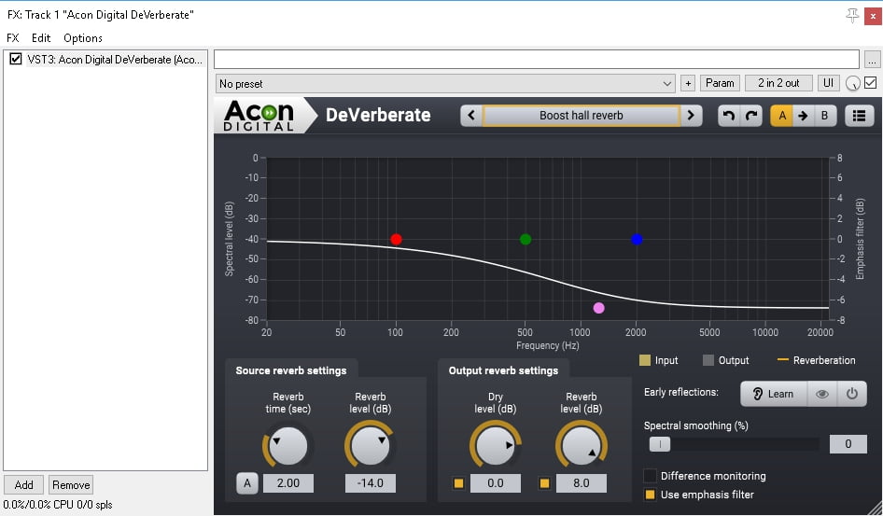Screen dimensions: 883x516
Task: Click the source Reverb level knob
Action: (370, 446)
